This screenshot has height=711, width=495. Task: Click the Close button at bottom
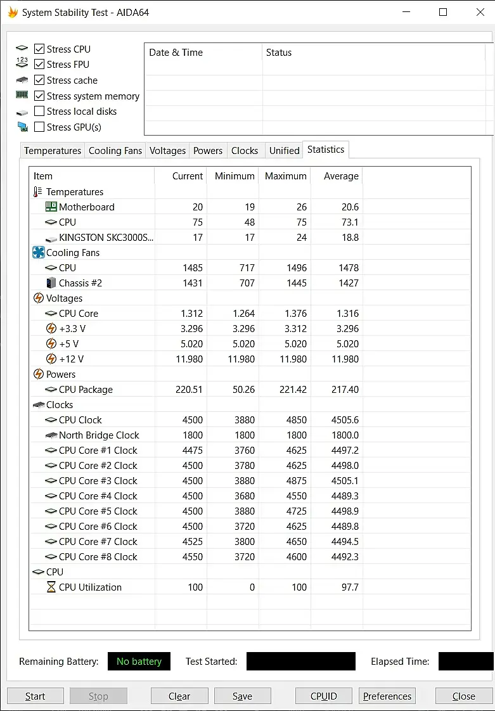tap(464, 696)
